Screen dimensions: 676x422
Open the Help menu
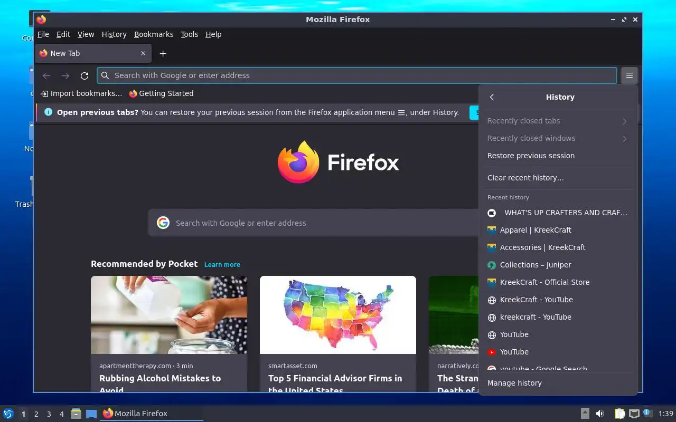click(x=213, y=34)
